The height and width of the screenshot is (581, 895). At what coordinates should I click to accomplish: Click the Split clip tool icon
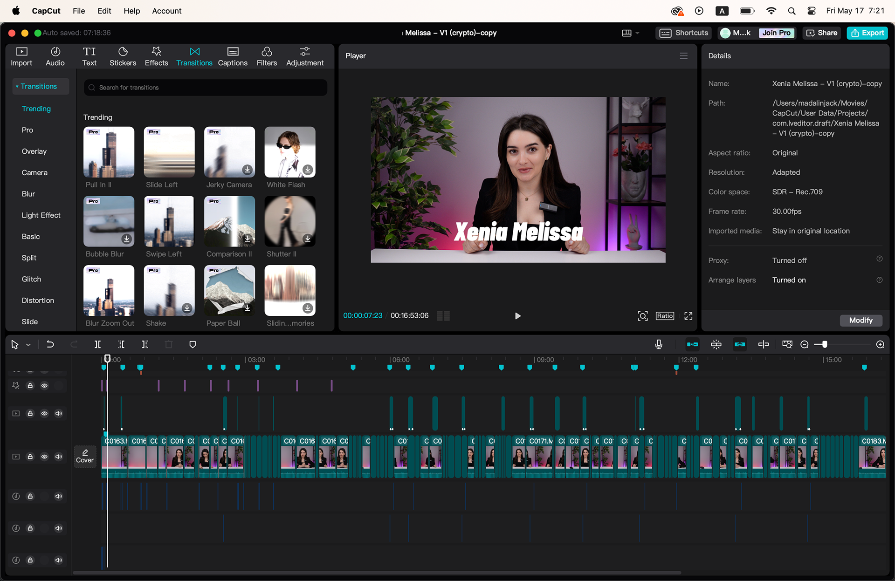(x=97, y=344)
